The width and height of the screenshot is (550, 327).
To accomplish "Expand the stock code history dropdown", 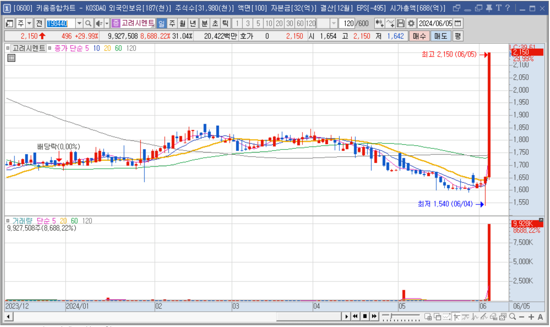I will (x=79, y=23).
